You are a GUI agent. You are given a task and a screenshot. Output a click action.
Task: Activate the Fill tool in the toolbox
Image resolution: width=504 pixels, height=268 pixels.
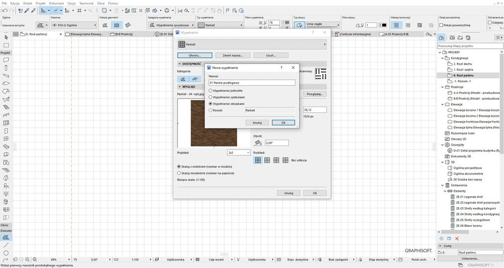(6, 238)
